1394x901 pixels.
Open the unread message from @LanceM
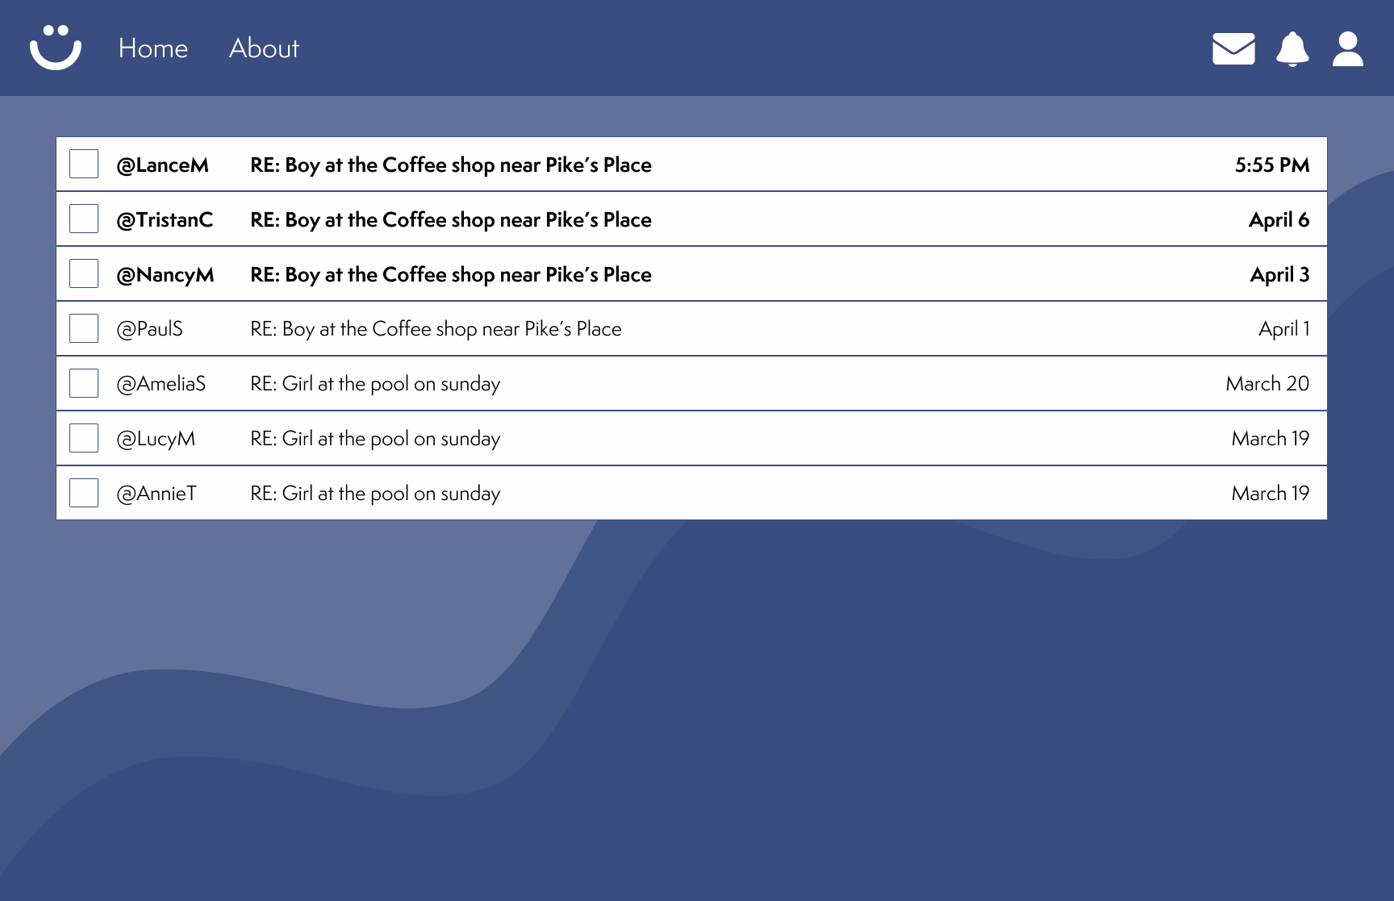[x=691, y=165]
